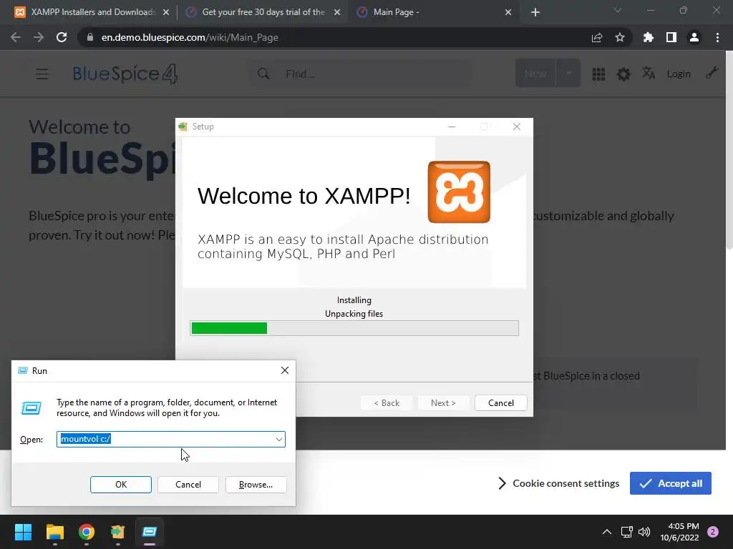733x549 pixels.
Task: Close the free 30 days trial tab
Action: click(337, 13)
